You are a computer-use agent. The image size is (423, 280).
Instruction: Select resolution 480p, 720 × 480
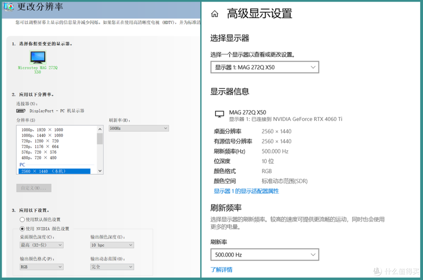click(x=39, y=158)
